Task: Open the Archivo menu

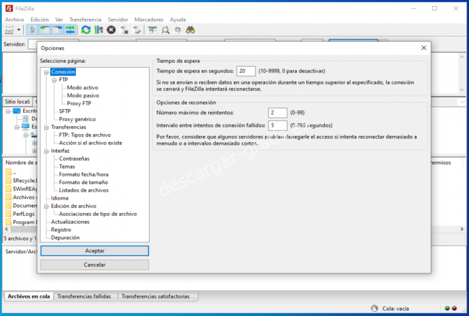Action: [15, 20]
